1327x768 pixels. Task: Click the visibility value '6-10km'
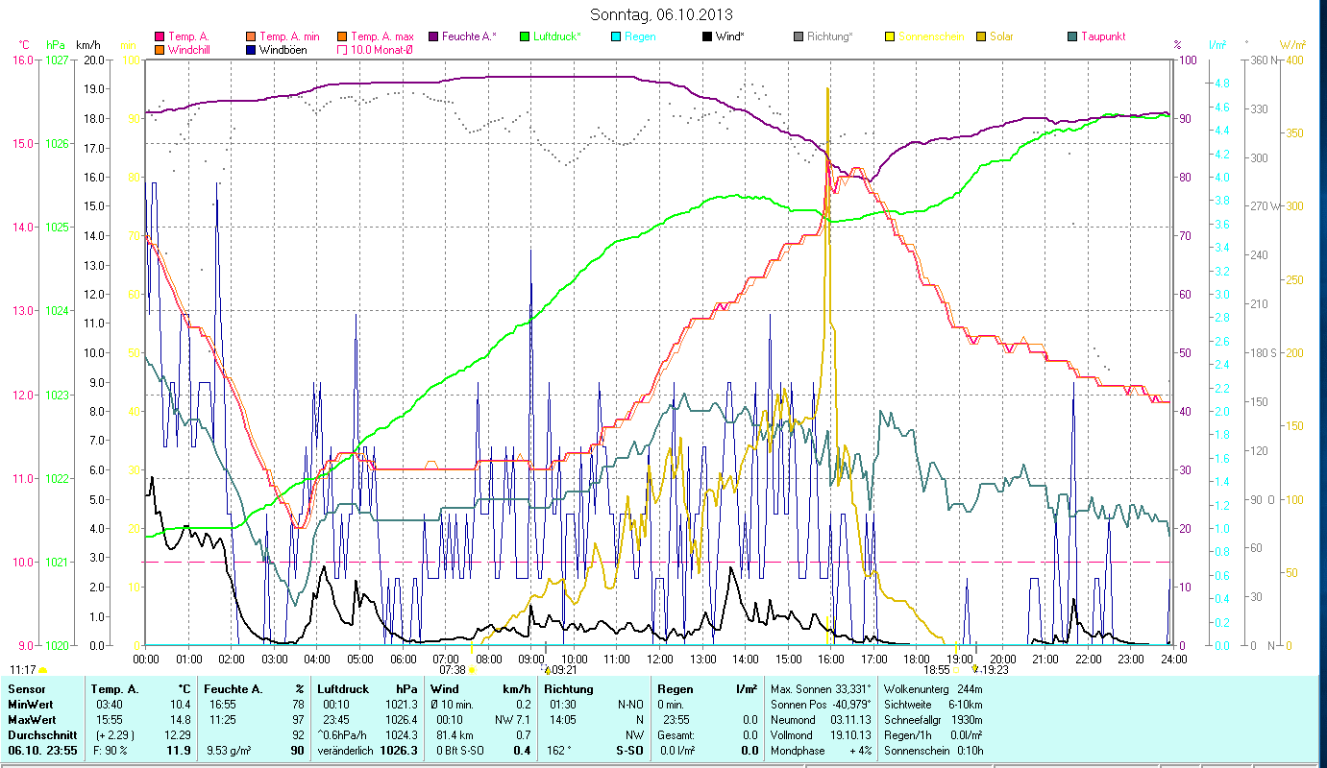[x=966, y=705]
